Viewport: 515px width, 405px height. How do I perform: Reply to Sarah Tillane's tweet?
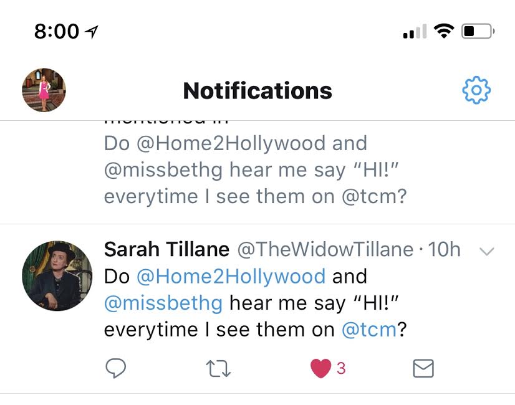coord(115,369)
